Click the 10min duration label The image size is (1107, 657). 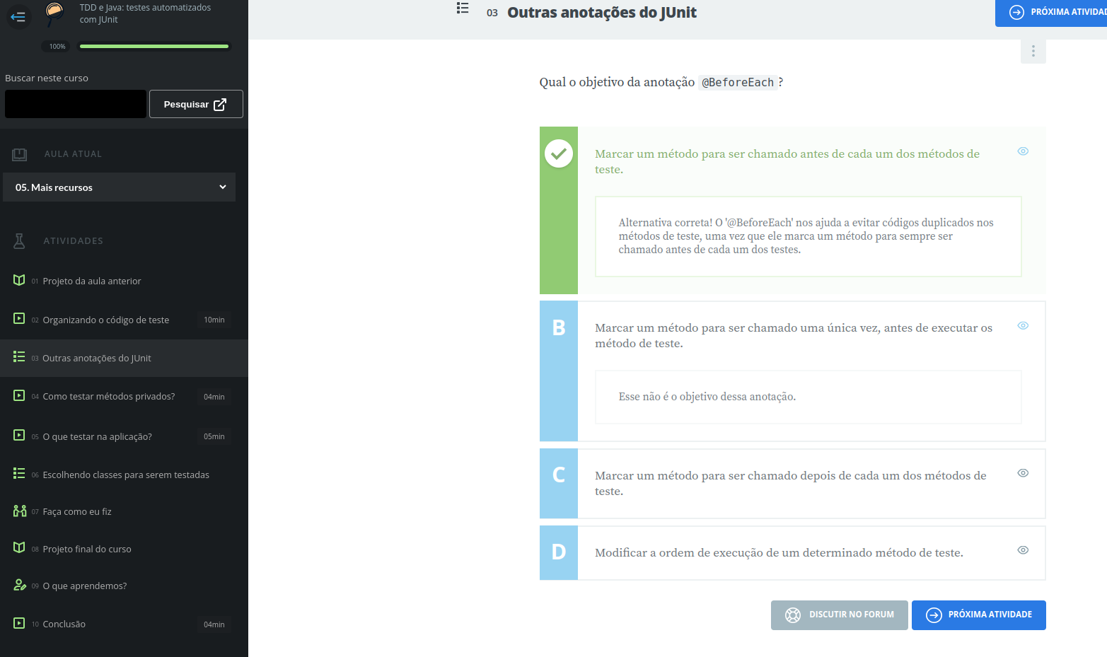[214, 320]
